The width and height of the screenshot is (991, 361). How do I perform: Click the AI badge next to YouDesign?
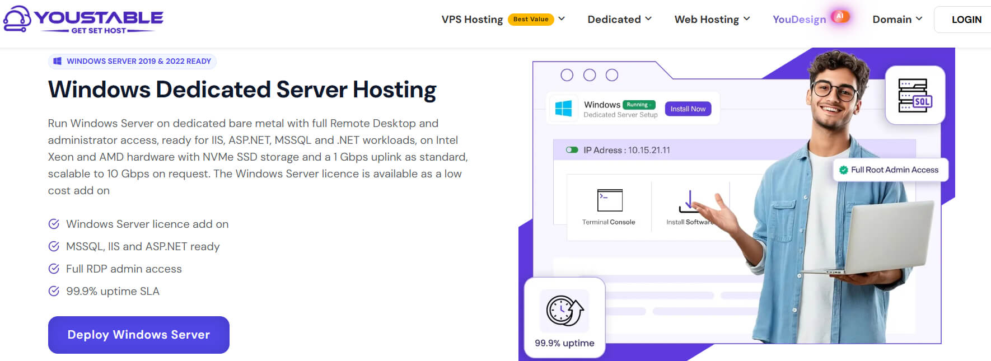tap(840, 16)
